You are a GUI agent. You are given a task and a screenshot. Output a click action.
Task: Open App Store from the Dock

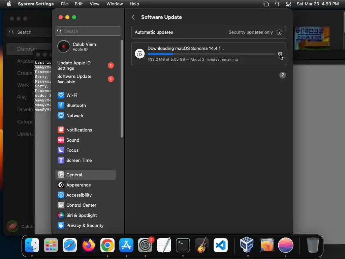[x=126, y=245]
